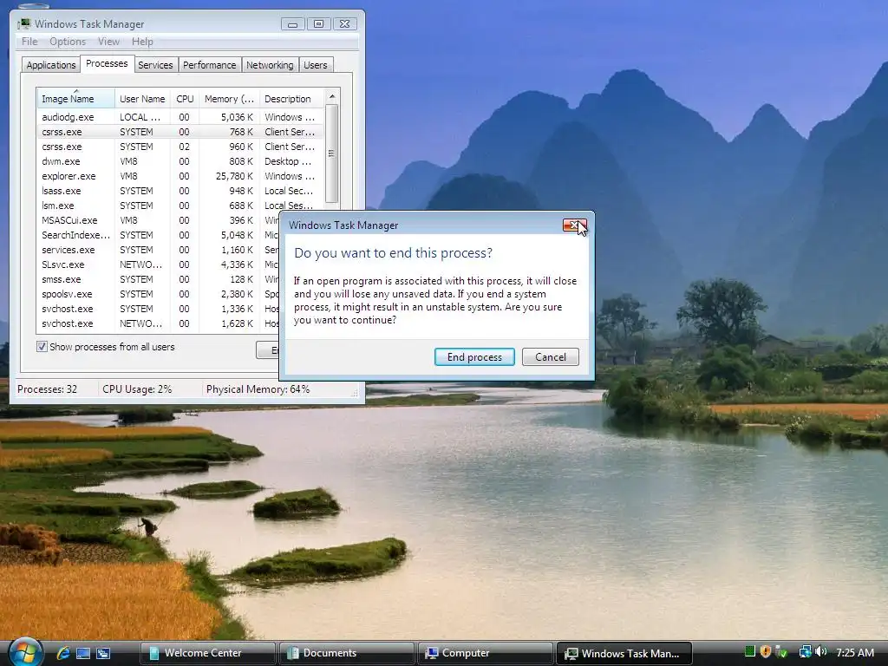Click Physical Memory: 64% status entry

click(x=258, y=389)
